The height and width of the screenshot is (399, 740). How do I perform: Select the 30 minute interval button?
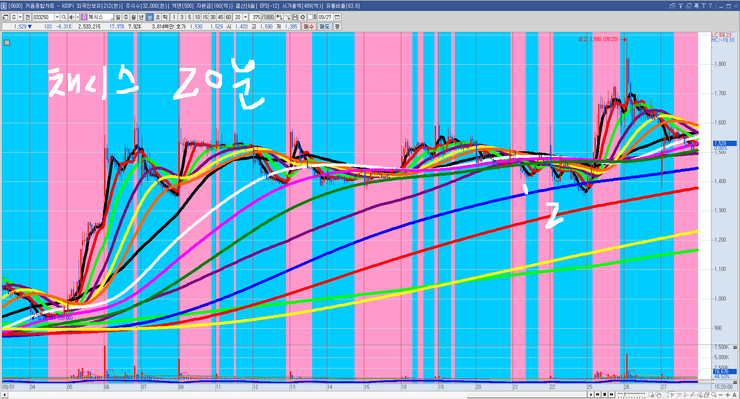pyautogui.click(x=213, y=17)
